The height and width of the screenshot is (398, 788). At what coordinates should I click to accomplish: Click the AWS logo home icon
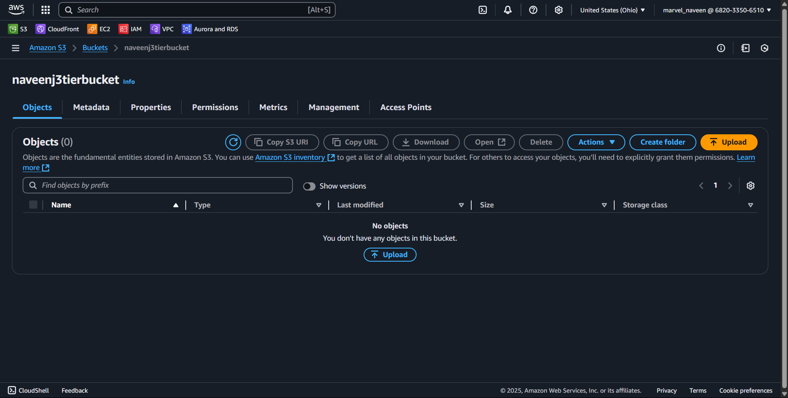click(16, 10)
